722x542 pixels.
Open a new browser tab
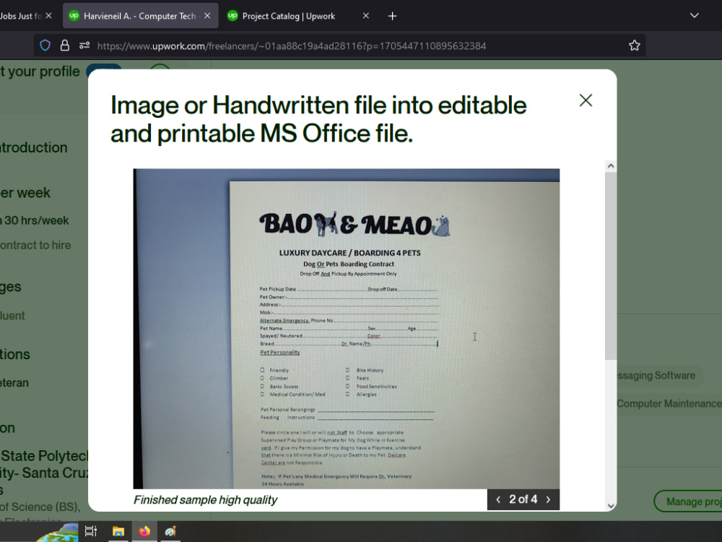pos(392,16)
